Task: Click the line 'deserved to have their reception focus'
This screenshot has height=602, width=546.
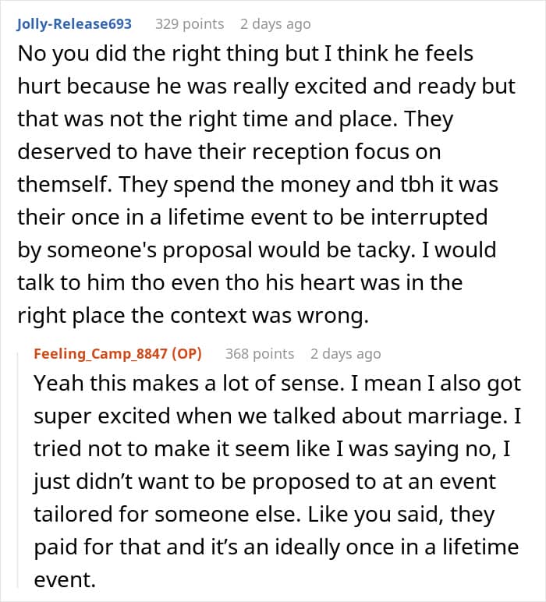Action: pos(229,152)
